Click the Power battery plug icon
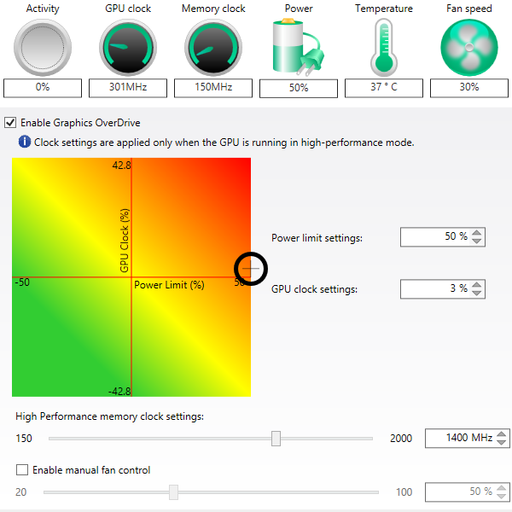The height and width of the screenshot is (512, 512). tap(298, 46)
